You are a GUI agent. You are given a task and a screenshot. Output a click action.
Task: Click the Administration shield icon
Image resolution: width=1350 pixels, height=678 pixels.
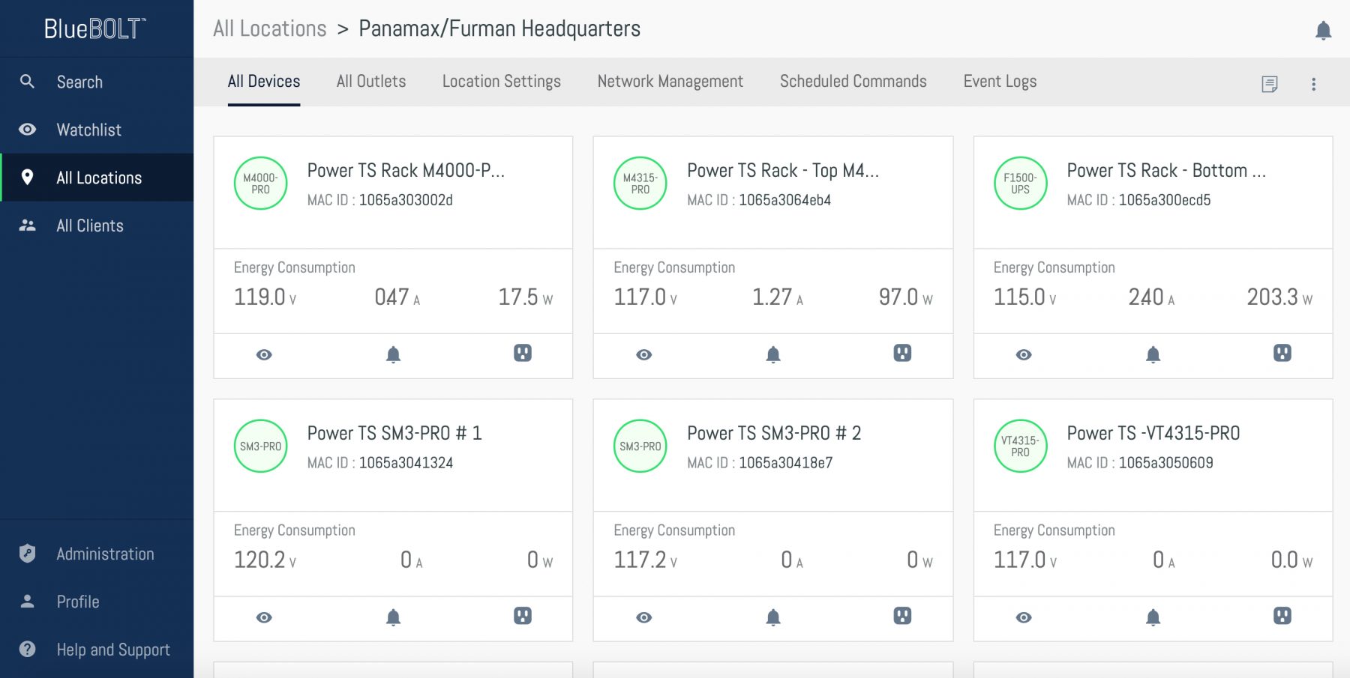click(27, 554)
